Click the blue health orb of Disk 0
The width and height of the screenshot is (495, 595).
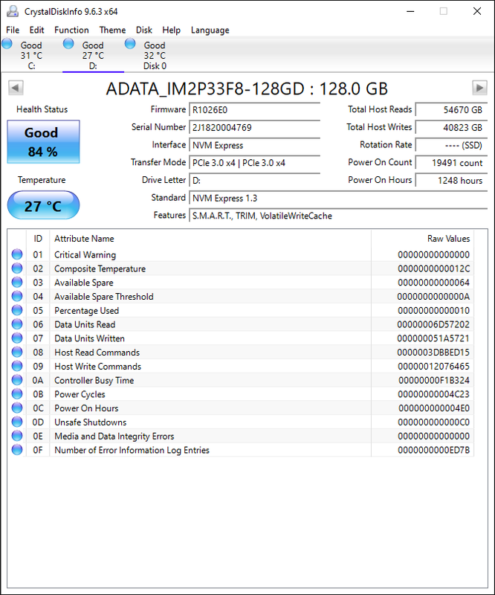pos(130,44)
